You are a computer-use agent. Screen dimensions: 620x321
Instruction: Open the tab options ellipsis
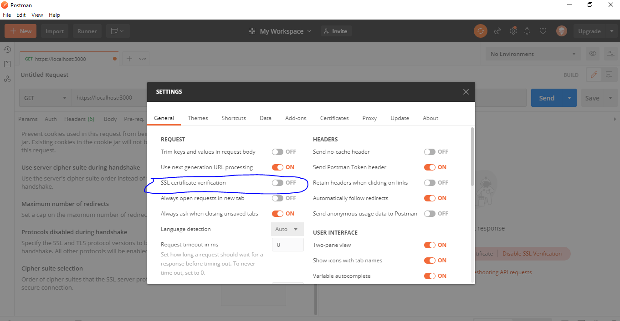click(x=143, y=59)
